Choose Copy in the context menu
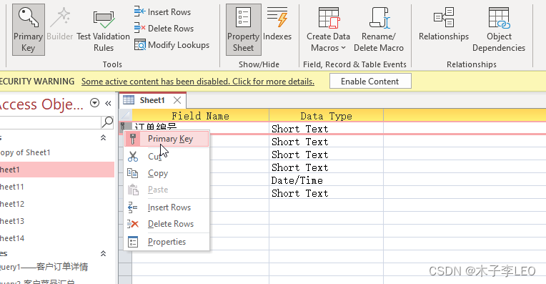546x284 pixels. pos(167,173)
